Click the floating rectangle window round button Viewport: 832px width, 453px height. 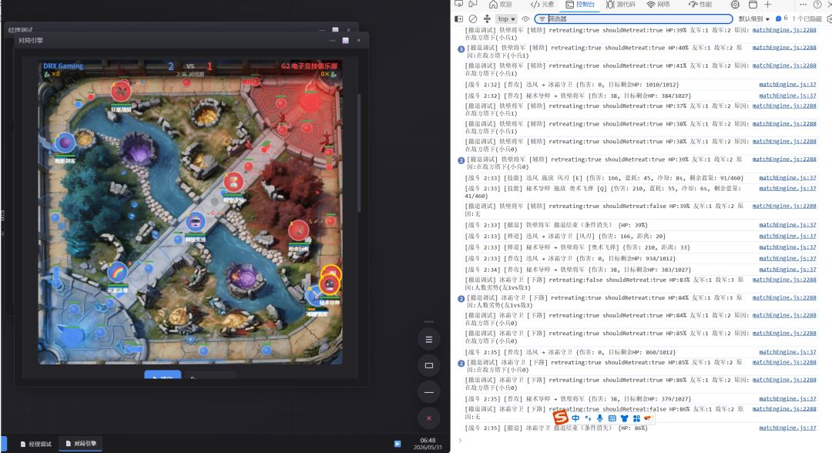429,365
